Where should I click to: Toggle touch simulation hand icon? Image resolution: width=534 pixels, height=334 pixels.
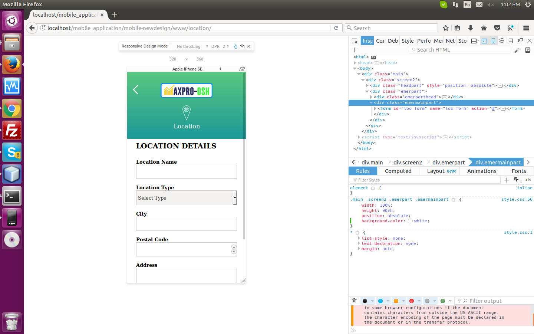235,46
